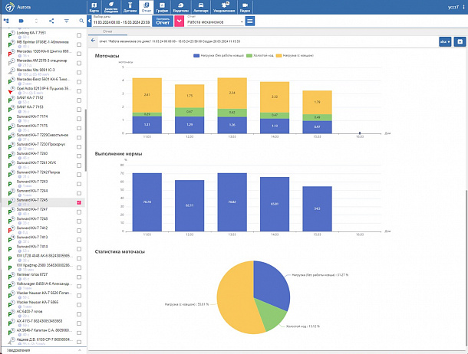
Task: Collapse the sidebar with the blue left arrow
Action: pos(89,21)
